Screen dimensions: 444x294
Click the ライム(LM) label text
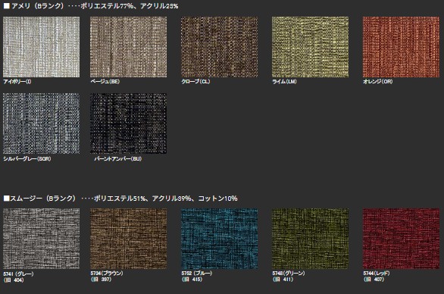(x=284, y=82)
